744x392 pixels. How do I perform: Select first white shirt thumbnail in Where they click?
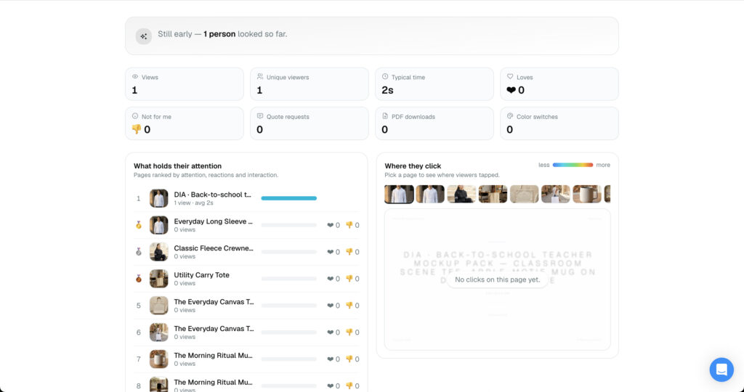[x=399, y=194]
